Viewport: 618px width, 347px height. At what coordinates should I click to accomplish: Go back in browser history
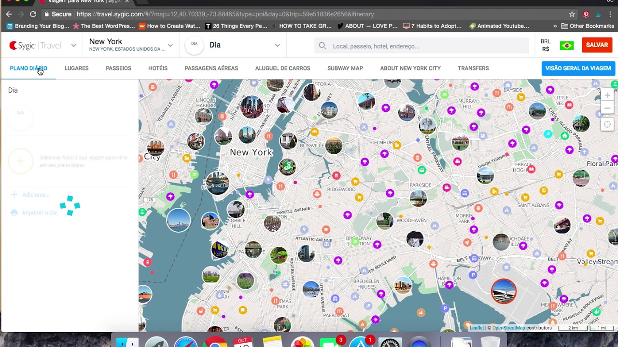click(9, 14)
